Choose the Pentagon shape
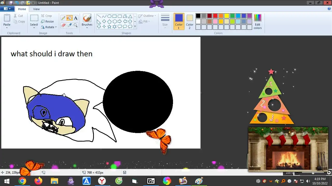This screenshot has width=332, height=186. tap(109, 21)
